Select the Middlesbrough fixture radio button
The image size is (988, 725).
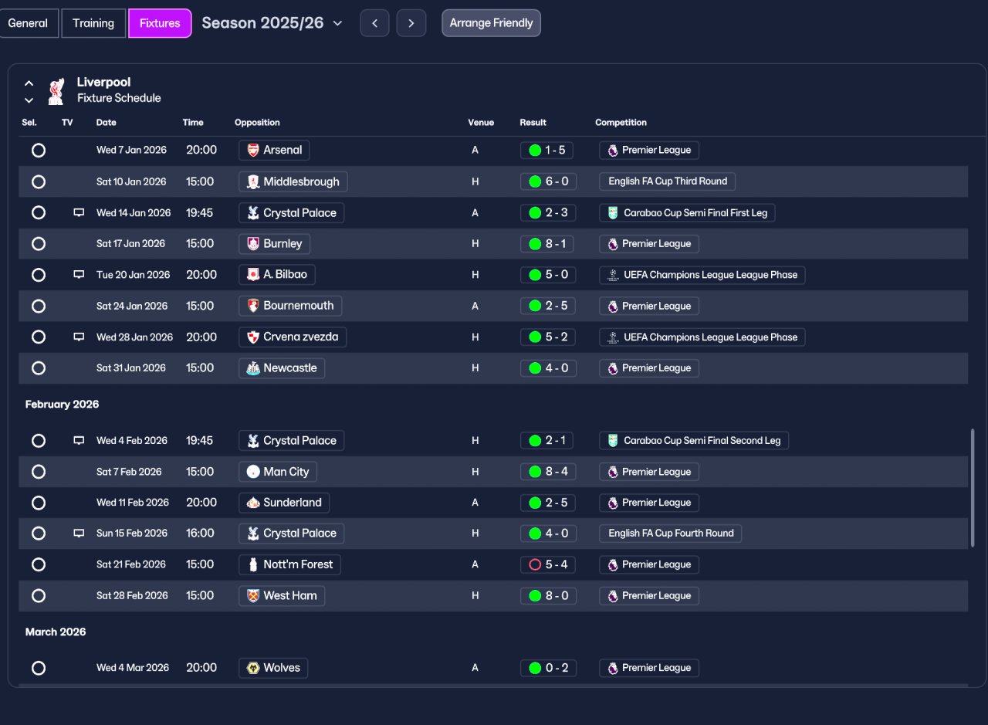pos(39,181)
